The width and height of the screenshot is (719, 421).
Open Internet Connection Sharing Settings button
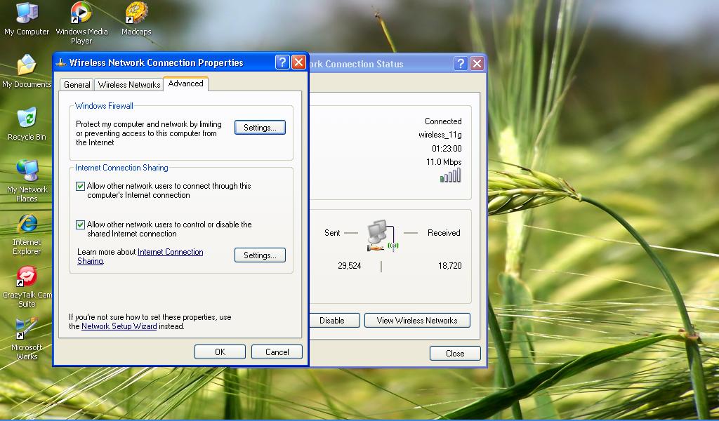[260, 255]
